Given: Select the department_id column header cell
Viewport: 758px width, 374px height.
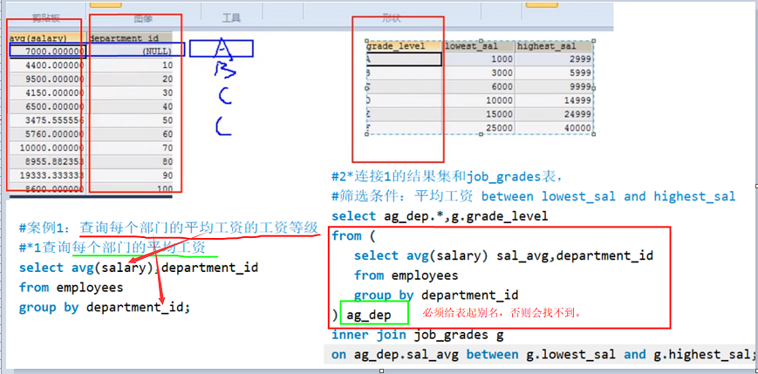Looking at the screenshot, I should pyautogui.click(x=130, y=37).
